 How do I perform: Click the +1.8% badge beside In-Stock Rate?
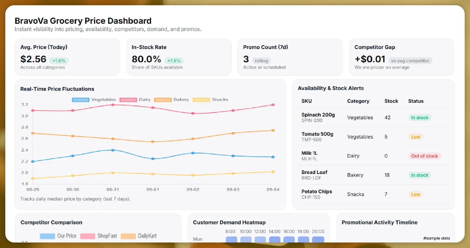coord(174,60)
